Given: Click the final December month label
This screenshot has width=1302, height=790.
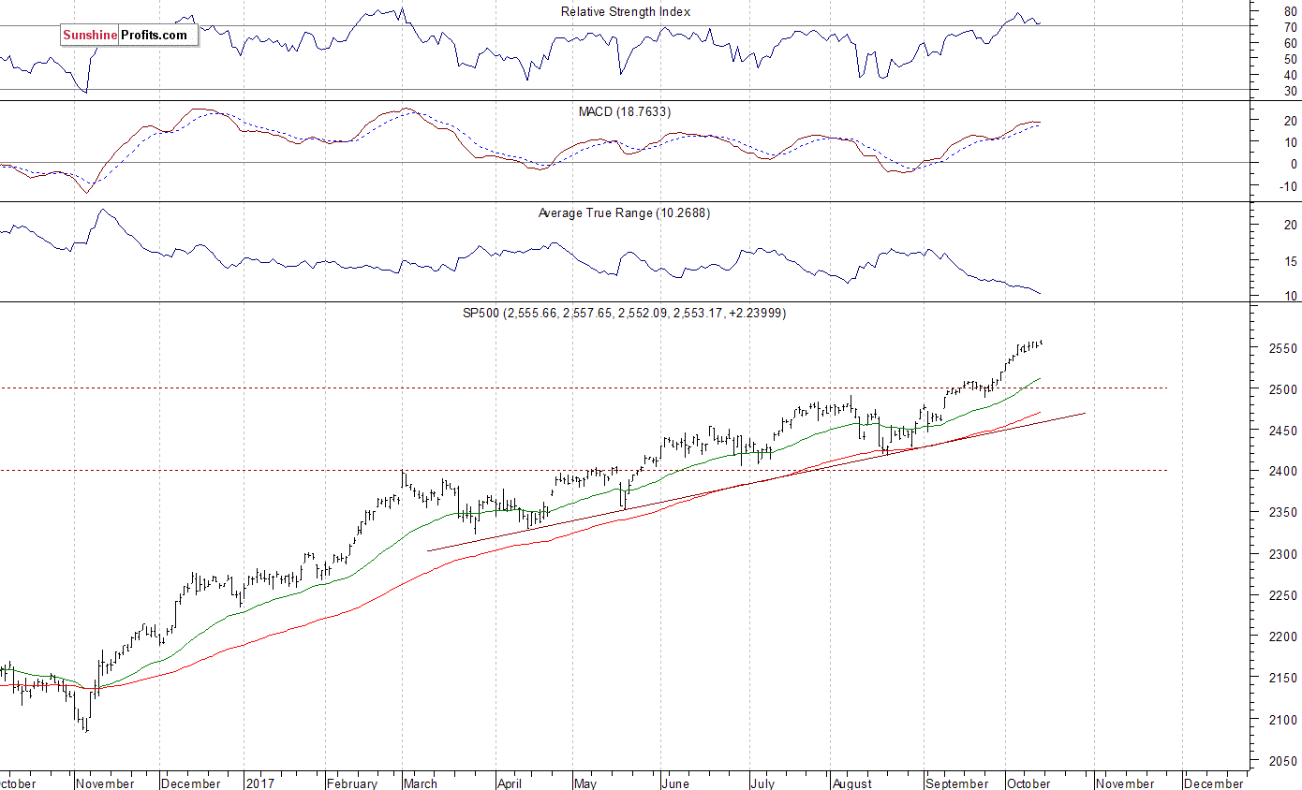Looking at the screenshot, I should tap(1214, 783).
